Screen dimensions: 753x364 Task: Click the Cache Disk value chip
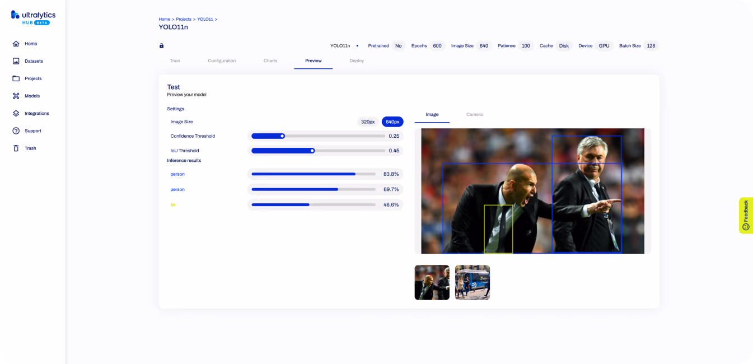[x=564, y=46]
